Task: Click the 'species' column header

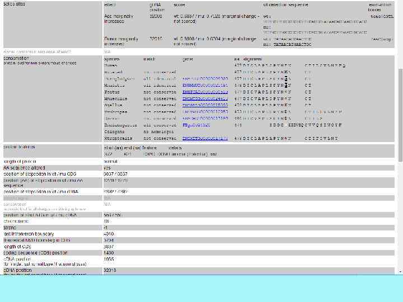Action: 111,59
